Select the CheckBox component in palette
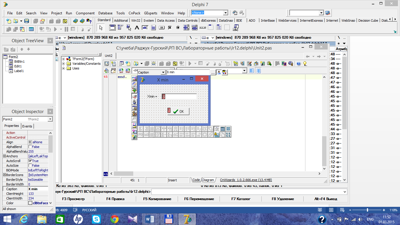The width and height of the screenshot is (400, 225). click(170, 28)
